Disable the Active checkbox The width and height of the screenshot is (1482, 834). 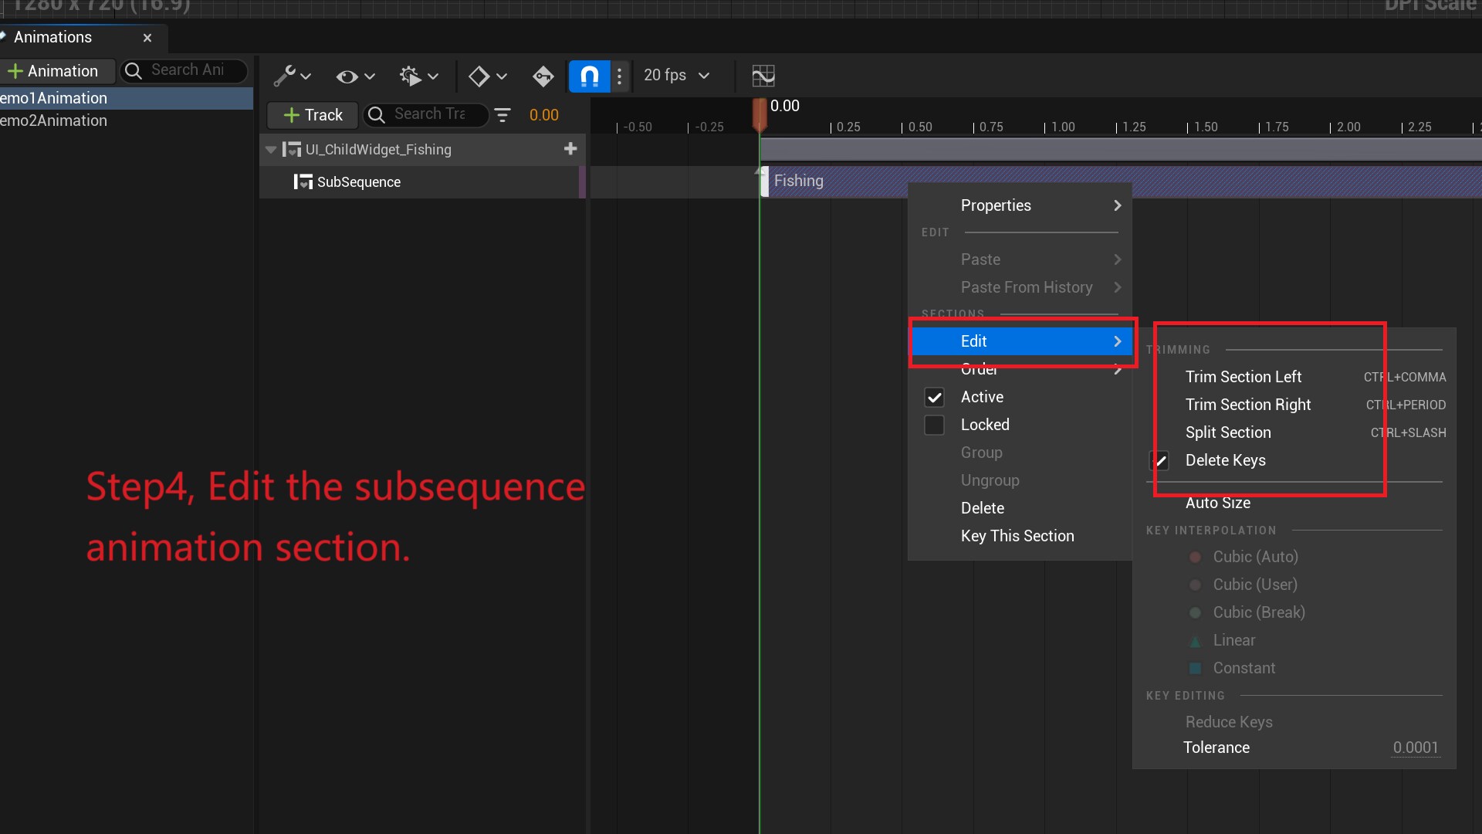pyautogui.click(x=935, y=397)
